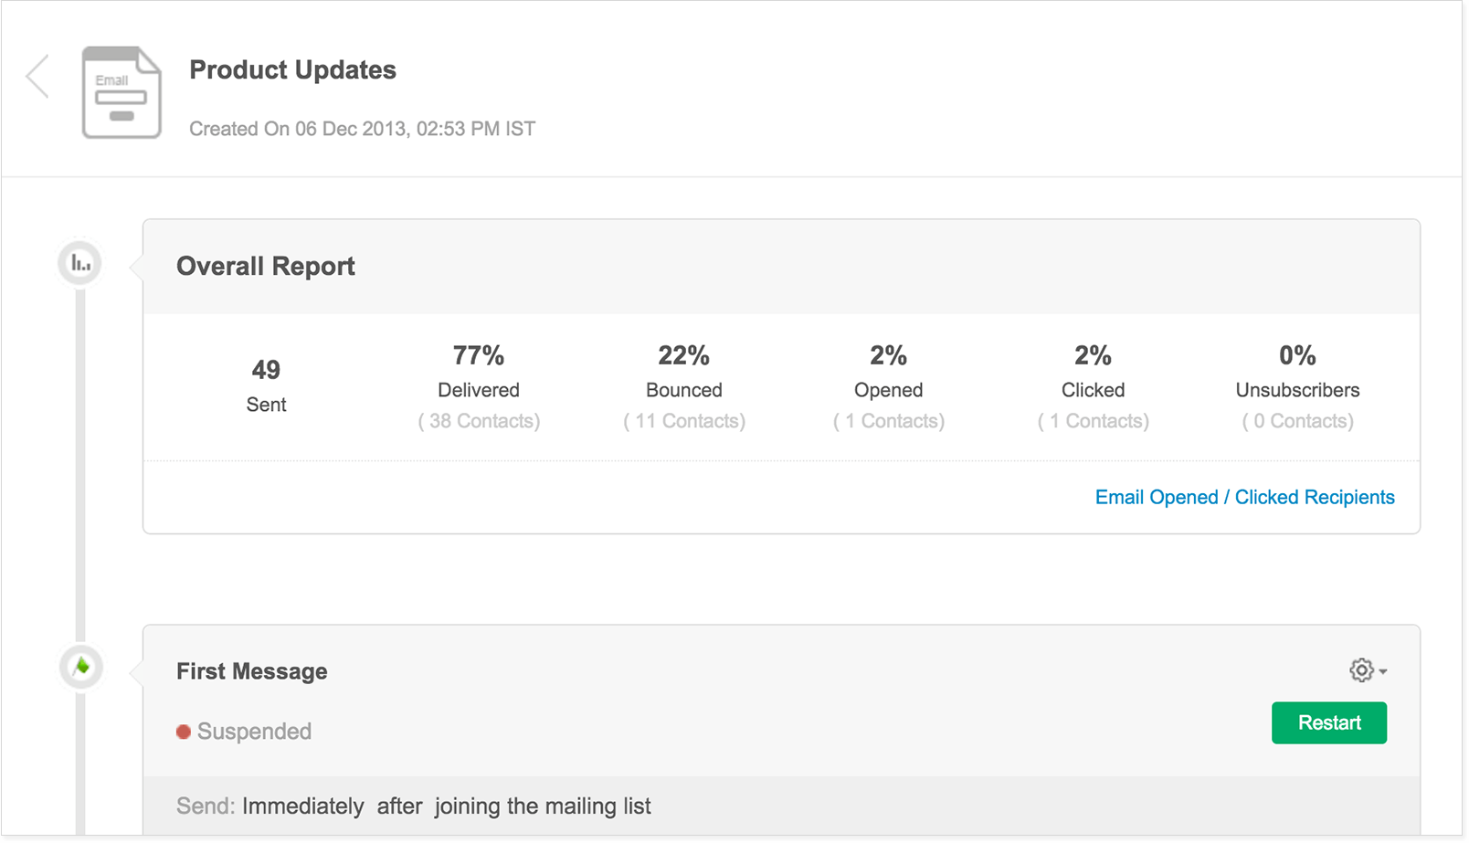Click the 2% Opened statistic
This screenshot has width=1469, height=843.
tap(888, 355)
